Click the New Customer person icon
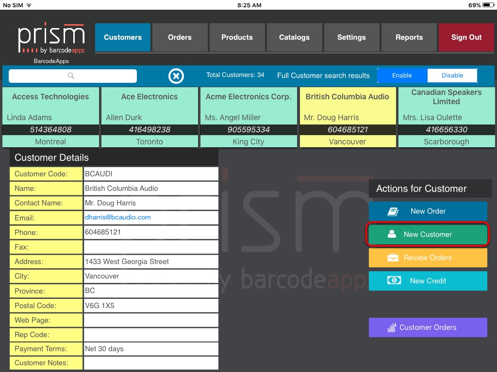Image resolution: width=497 pixels, height=372 pixels. 392,234
